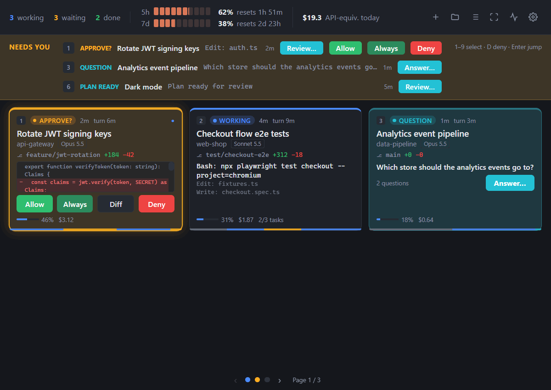Select number 3 badge in Needs You list
Image resolution: width=551 pixels, height=390 pixels.
click(68, 67)
